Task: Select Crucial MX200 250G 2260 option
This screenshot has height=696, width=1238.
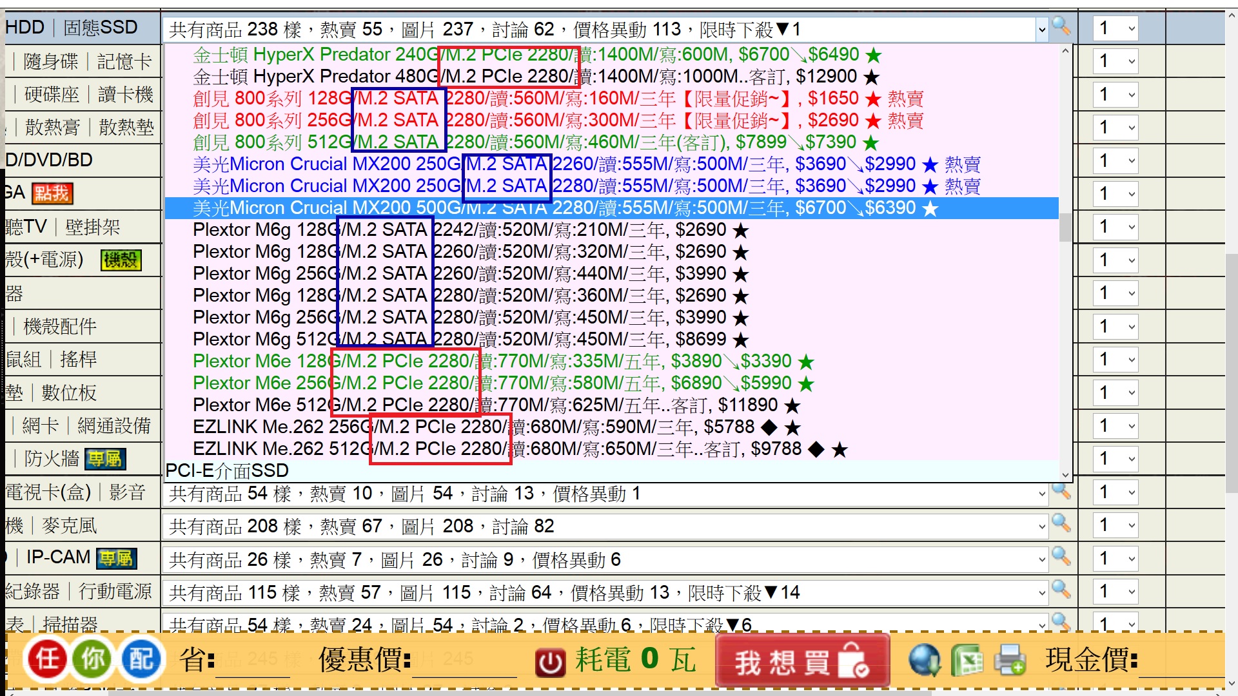Action: pos(612,164)
